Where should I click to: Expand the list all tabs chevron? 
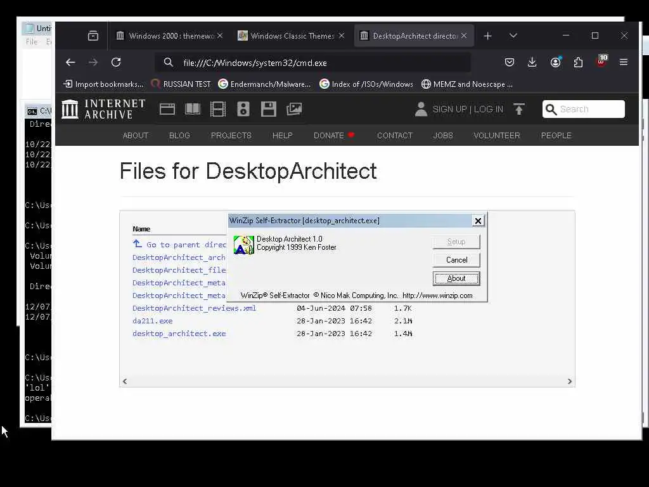pyautogui.click(x=513, y=36)
